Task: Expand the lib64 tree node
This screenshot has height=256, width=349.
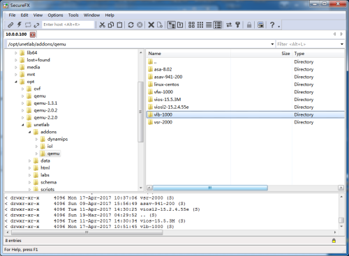Action: 16,53
